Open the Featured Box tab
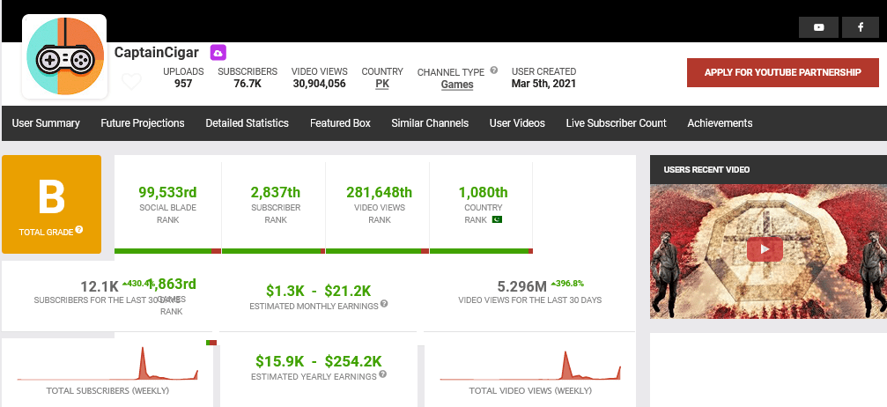Screen dimensions: 887x407 tap(341, 122)
